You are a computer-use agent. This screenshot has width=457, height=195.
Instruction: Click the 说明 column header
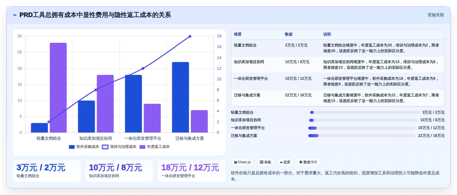click(x=327, y=34)
